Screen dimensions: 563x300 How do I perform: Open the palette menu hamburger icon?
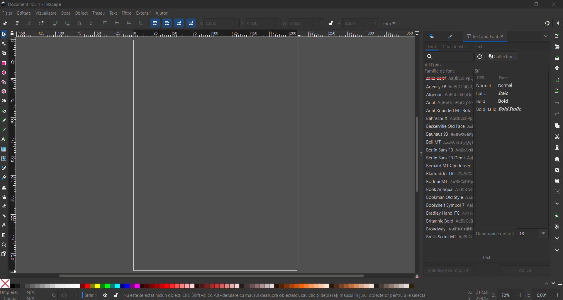pyautogui.click(x=560, y=284)
